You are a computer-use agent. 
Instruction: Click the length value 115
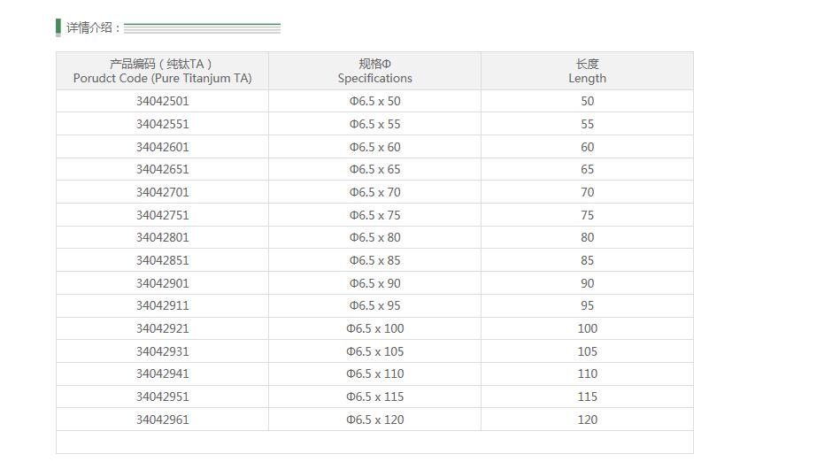[587, 397]
